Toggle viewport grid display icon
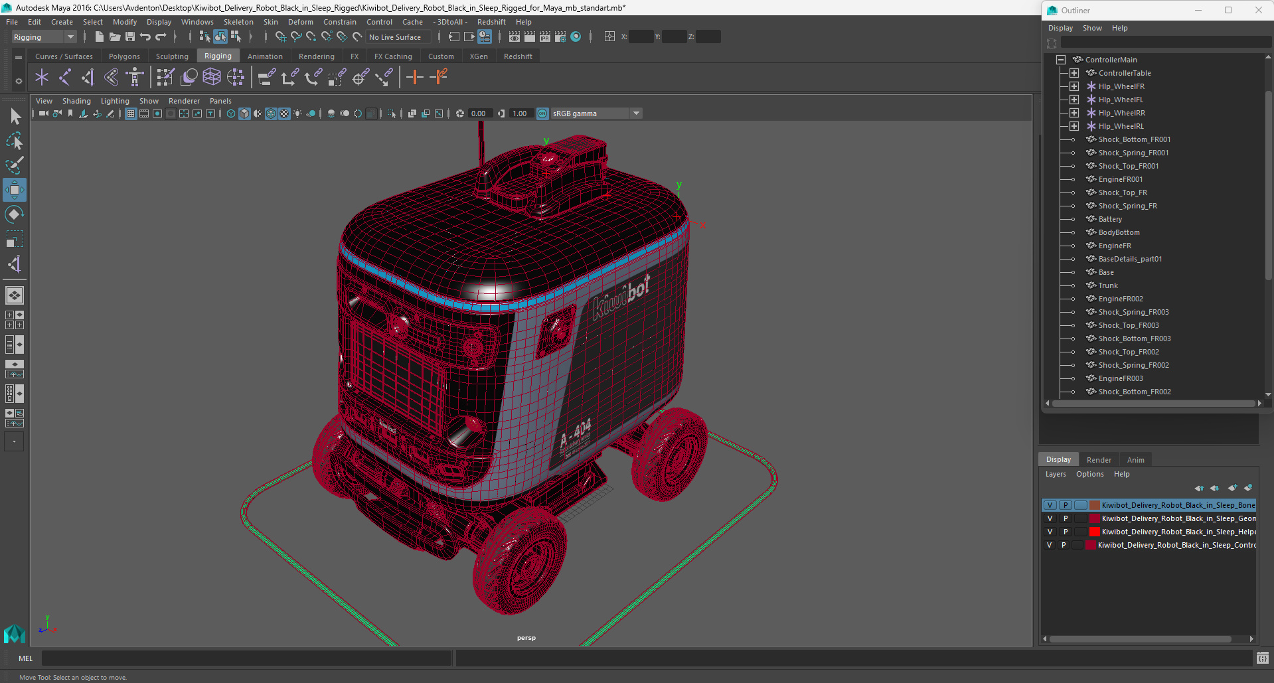The width and height of the screenshot is (1274, 683). click(x=131, y=114)
